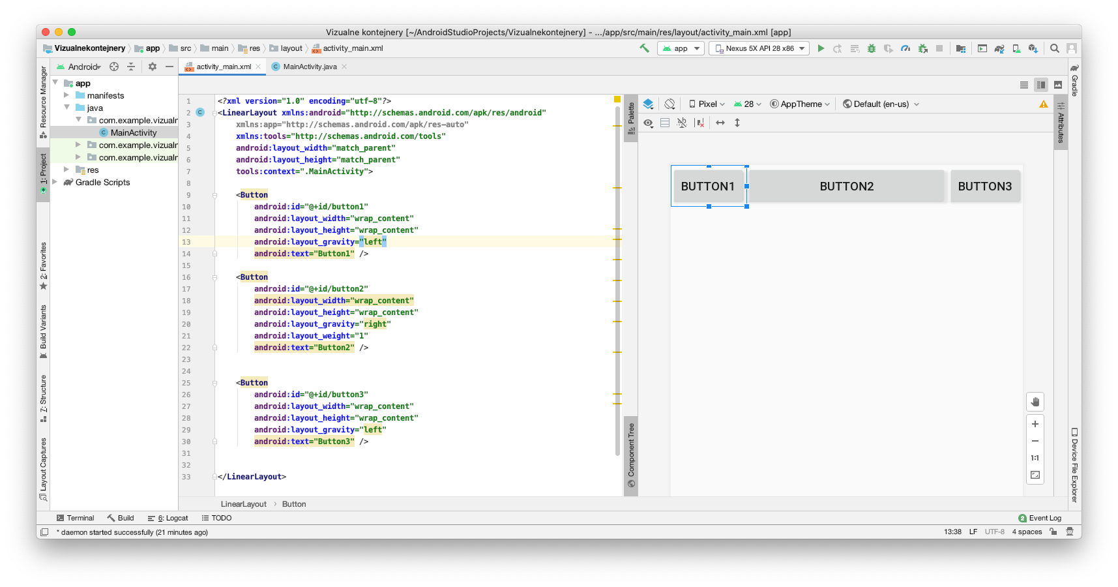Click the Debug app bug icon
This screenshot has height=587, width=1118.
click(x=872, y=48)
